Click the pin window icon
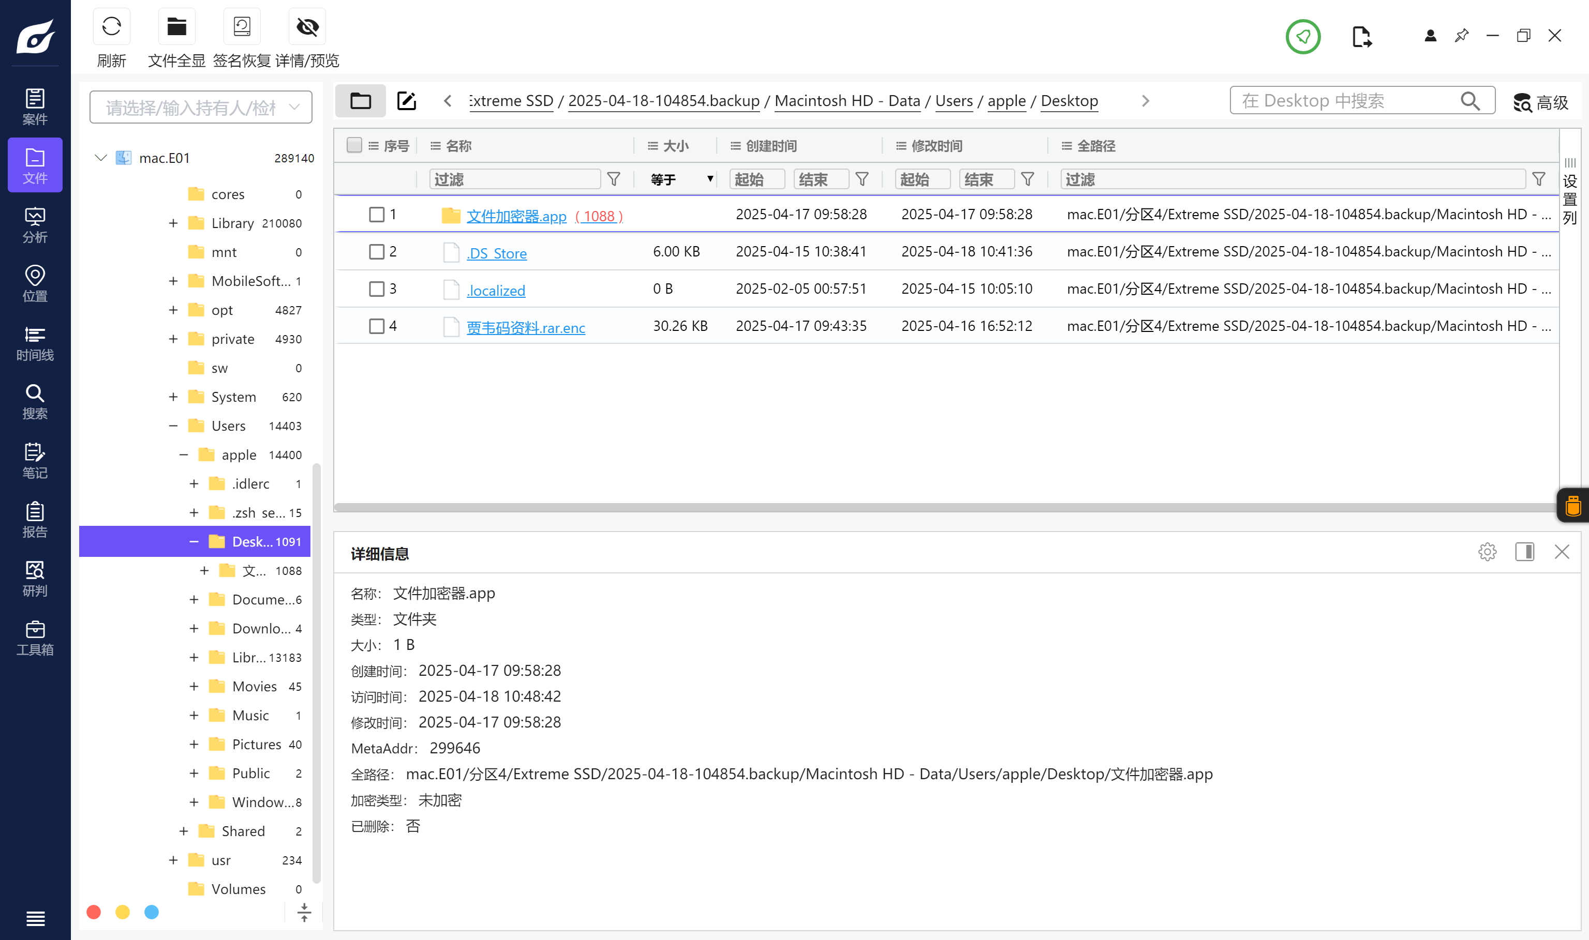This screenshot has height=940, width=1589. (x=1462, y=36)
